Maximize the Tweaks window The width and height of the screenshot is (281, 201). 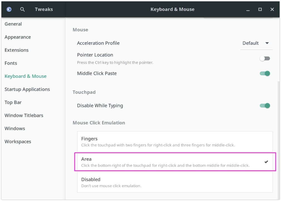point(260,9)
